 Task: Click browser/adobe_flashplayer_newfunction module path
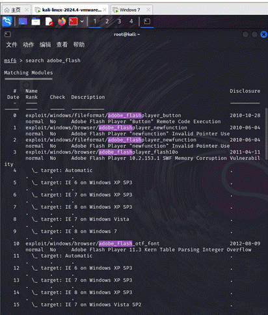[x=106, y=128]
